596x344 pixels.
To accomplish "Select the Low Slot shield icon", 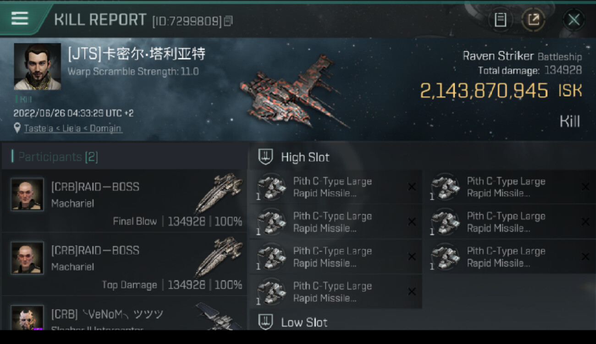I will coord(265,322).
